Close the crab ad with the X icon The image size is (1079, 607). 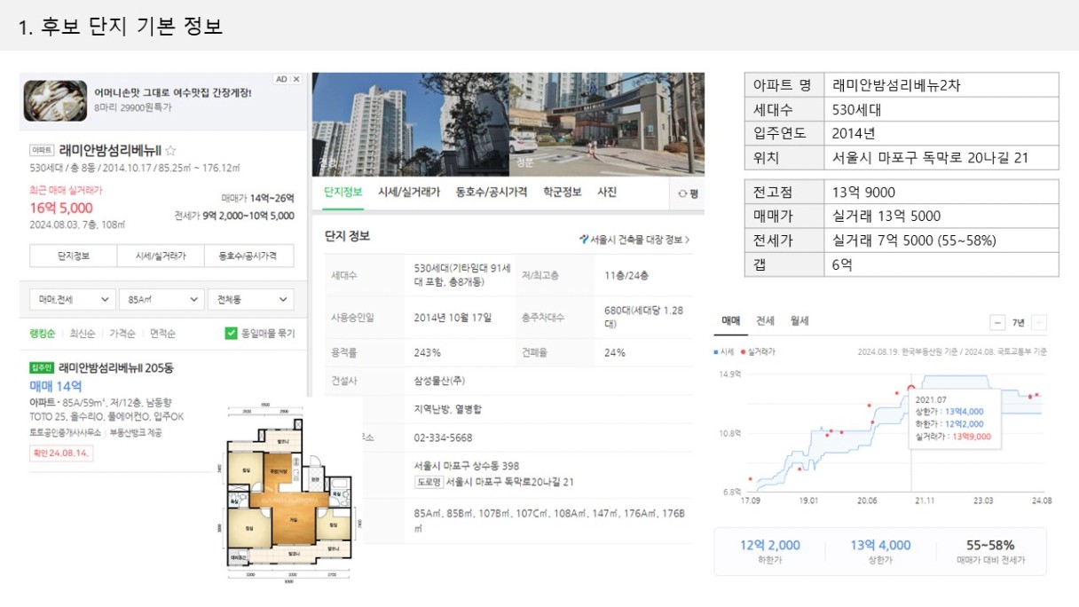click(x=296, y=79)
